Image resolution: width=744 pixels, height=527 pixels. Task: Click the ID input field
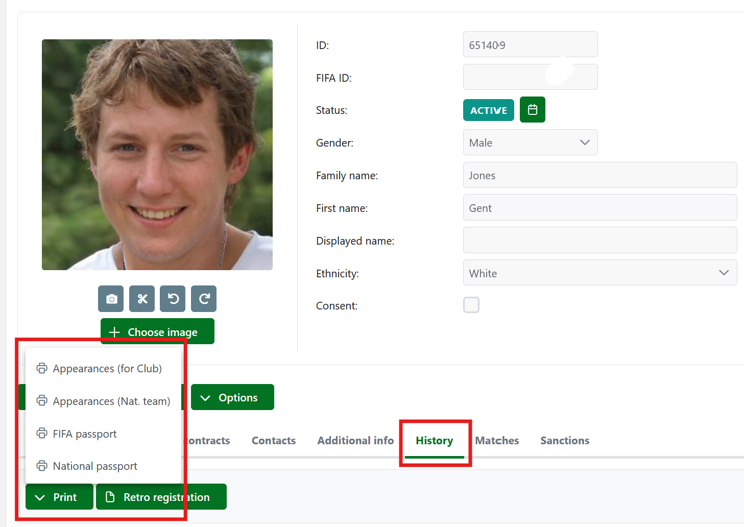click(x=530, y=44)
